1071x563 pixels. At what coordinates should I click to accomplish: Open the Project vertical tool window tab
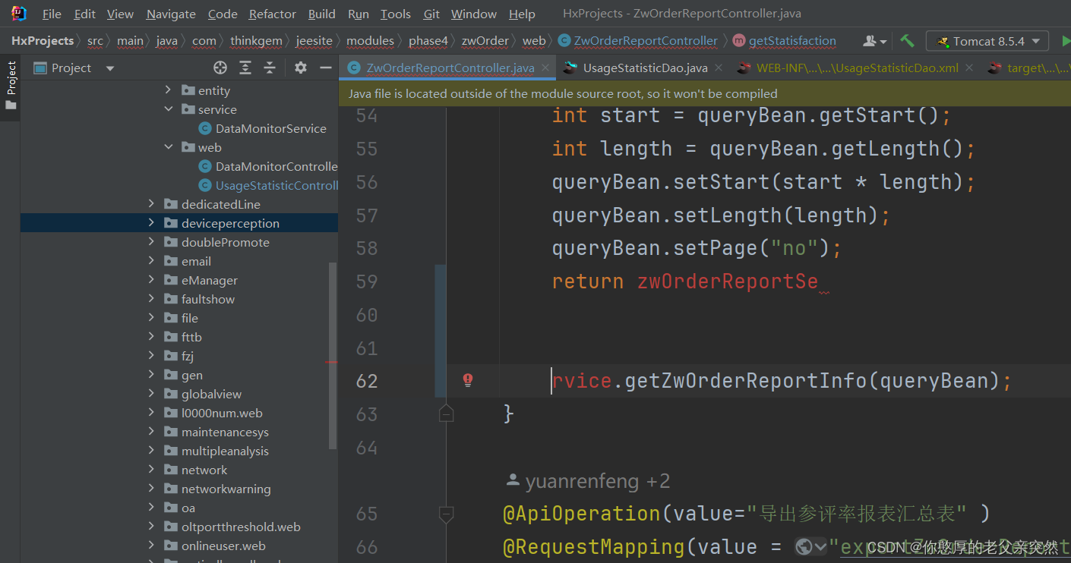(11, 86)
